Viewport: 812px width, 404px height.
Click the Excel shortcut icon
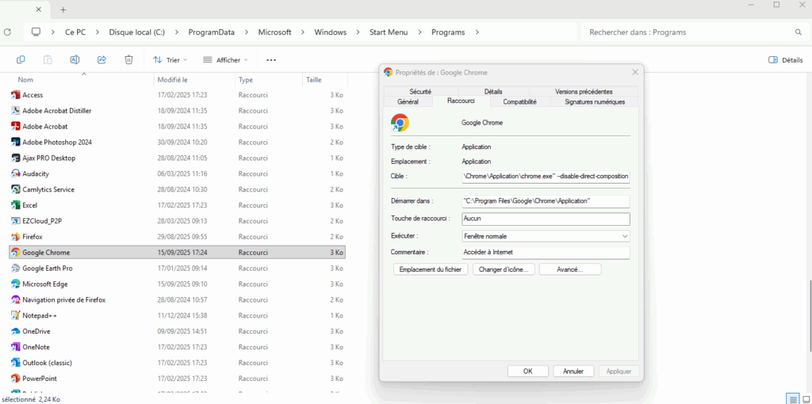[16, 205]
